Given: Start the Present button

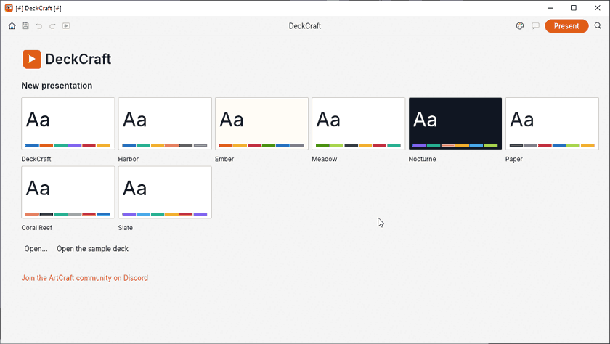Looking at the screenshot, I should click(566, 26).
